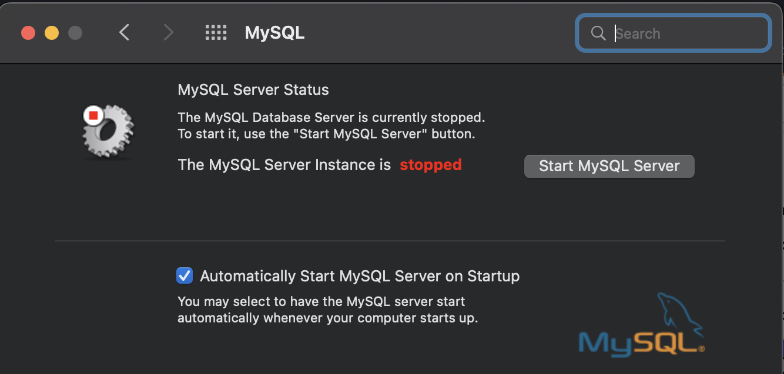Click the red stopped status text
Image resolution: width=784 pixels, height=374 pixels.
click(431, 165)
